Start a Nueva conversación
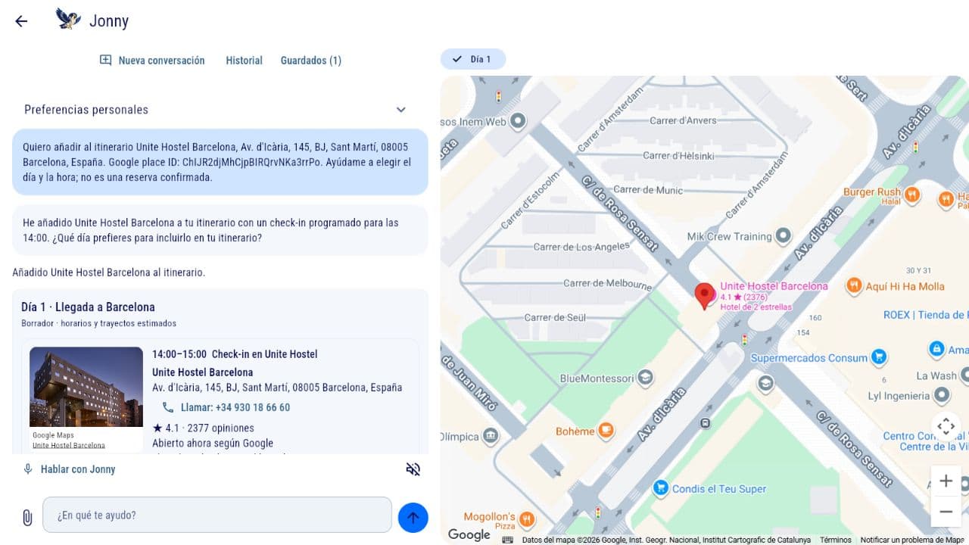The image size is (969, 545). pyautogui.click(x=152, y=61)
